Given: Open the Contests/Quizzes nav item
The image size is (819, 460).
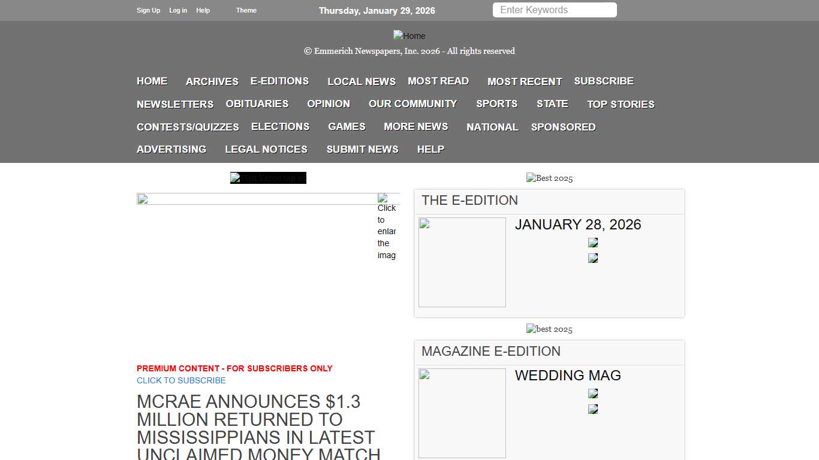Looking at the screenshot, I should tap(188, 127).
